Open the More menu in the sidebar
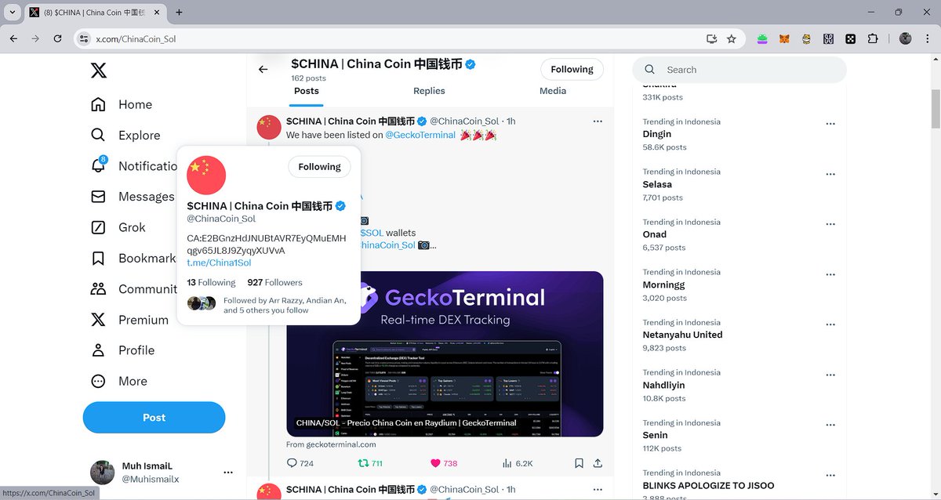The height and width of the screenshot is (500, 941). [x=119, y=381]
